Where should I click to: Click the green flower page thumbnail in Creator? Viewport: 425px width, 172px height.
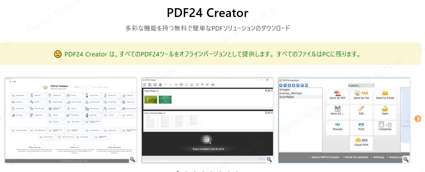pyautogui.click(x=151, y=100)
